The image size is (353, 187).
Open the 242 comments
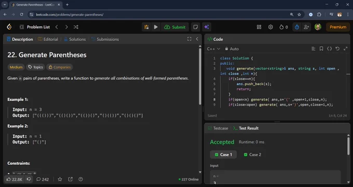tap(43, 179)
